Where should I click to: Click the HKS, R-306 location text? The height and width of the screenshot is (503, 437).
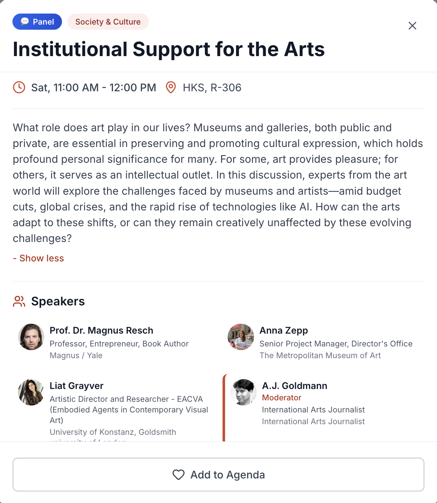pos(212,88)
